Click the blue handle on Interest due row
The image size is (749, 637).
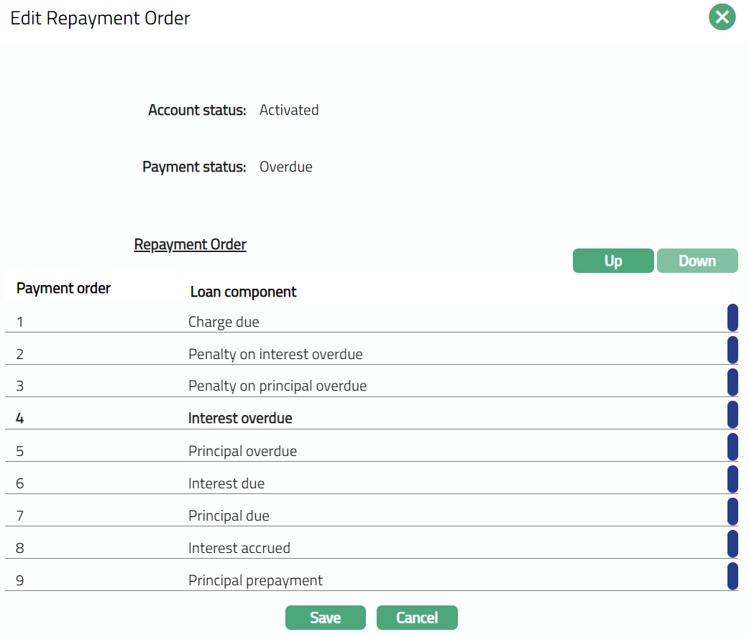pos(732,479)
